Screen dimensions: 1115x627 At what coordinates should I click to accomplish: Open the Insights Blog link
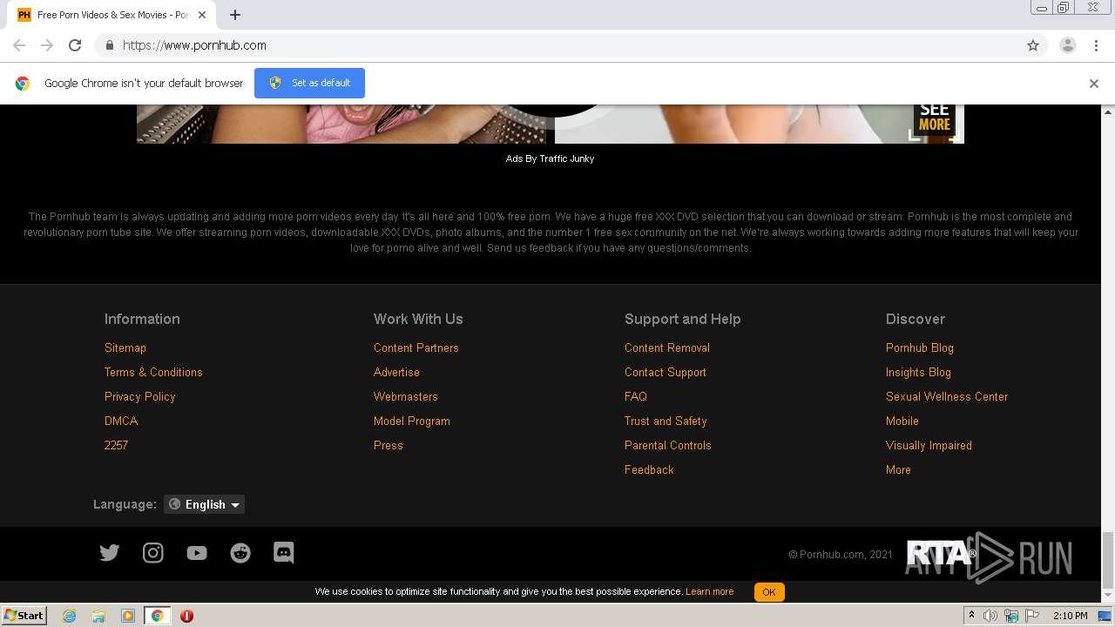tap(918, 372)
